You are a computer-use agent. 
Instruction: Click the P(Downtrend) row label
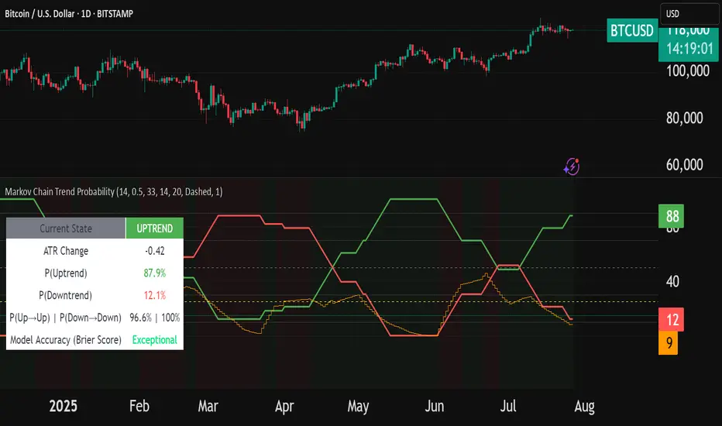pos(66,295)
